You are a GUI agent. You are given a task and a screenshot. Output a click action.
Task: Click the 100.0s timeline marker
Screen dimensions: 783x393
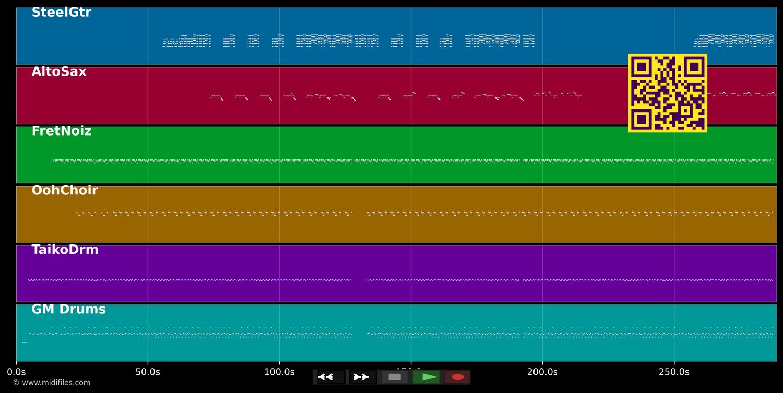(279, 372)
